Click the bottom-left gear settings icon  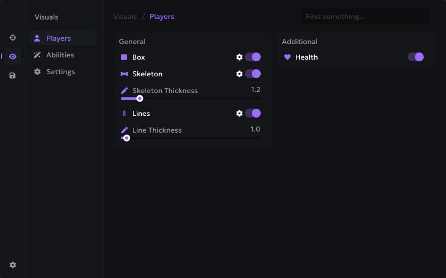[x=13, y=265]
